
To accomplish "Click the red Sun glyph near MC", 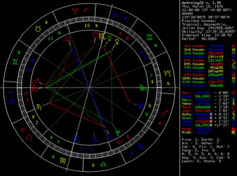I will 96,35.
